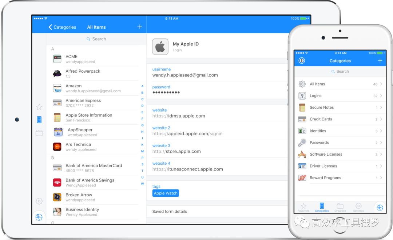Jump to index letter M
The image size is (393, 240).
tap(142, 151)
